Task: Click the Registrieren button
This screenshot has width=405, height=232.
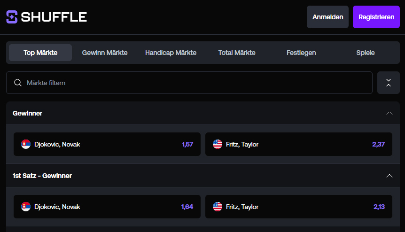Action: pyautogui.click(x=376, y=17)
